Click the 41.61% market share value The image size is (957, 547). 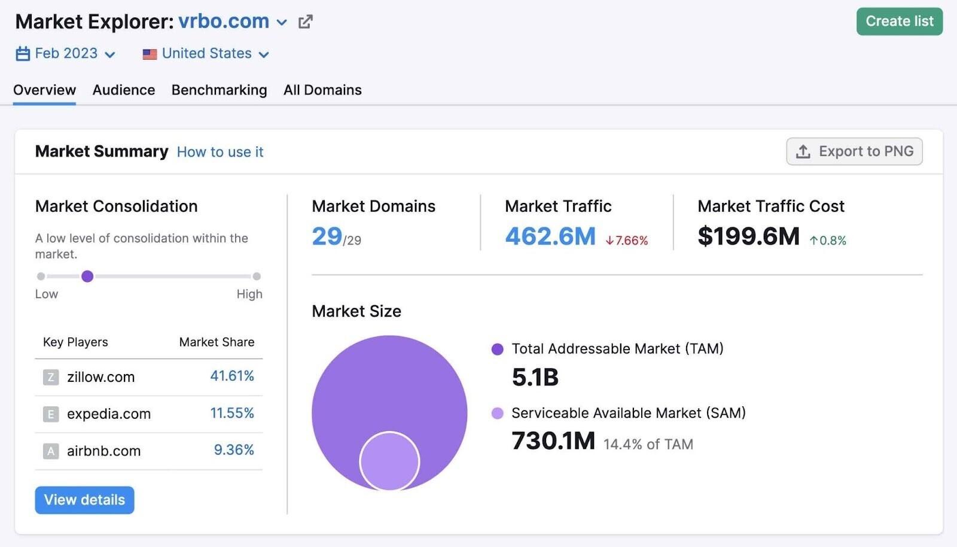point(232,376)
